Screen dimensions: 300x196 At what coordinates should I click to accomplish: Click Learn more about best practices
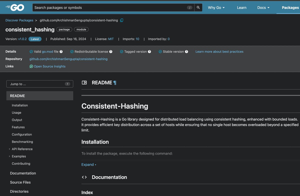coord(219,51)
